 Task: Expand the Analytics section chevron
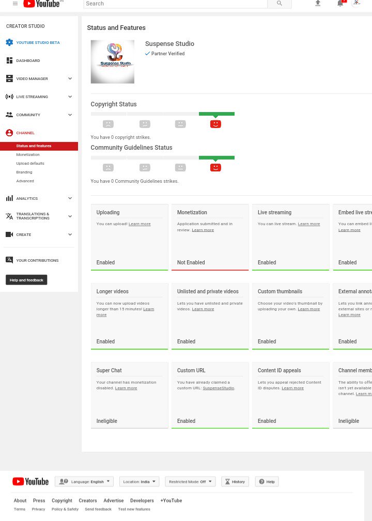(x=70, y=198)
